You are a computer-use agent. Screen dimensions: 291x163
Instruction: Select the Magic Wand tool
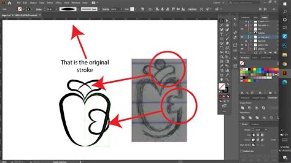(x=221, y=25)
